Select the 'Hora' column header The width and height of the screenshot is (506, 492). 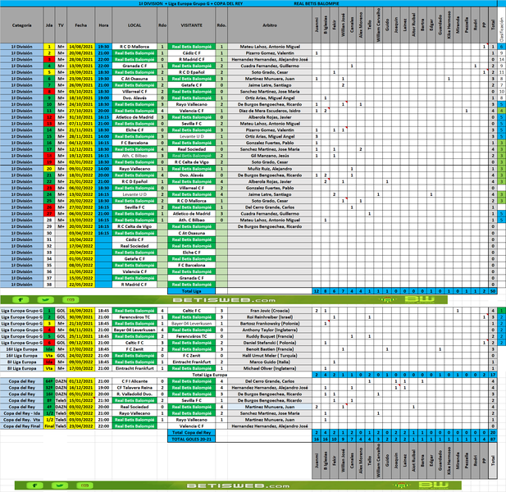pos(103,25)
